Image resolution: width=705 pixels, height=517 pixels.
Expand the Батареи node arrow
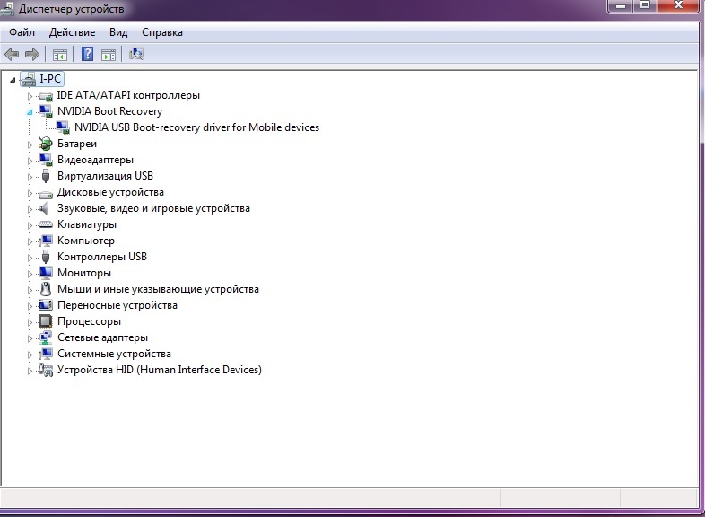(x=30, y=145)
